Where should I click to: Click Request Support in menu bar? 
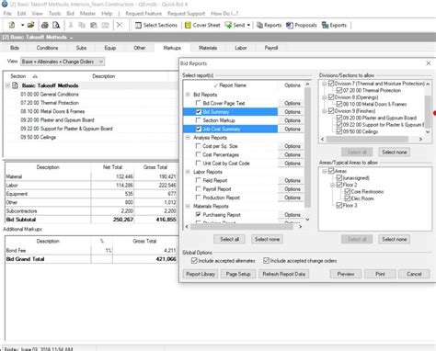pos(186,14)
